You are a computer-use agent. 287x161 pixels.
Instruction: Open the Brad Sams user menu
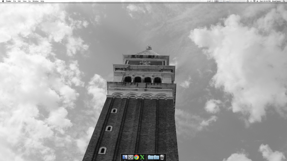[x=276, y=1]
